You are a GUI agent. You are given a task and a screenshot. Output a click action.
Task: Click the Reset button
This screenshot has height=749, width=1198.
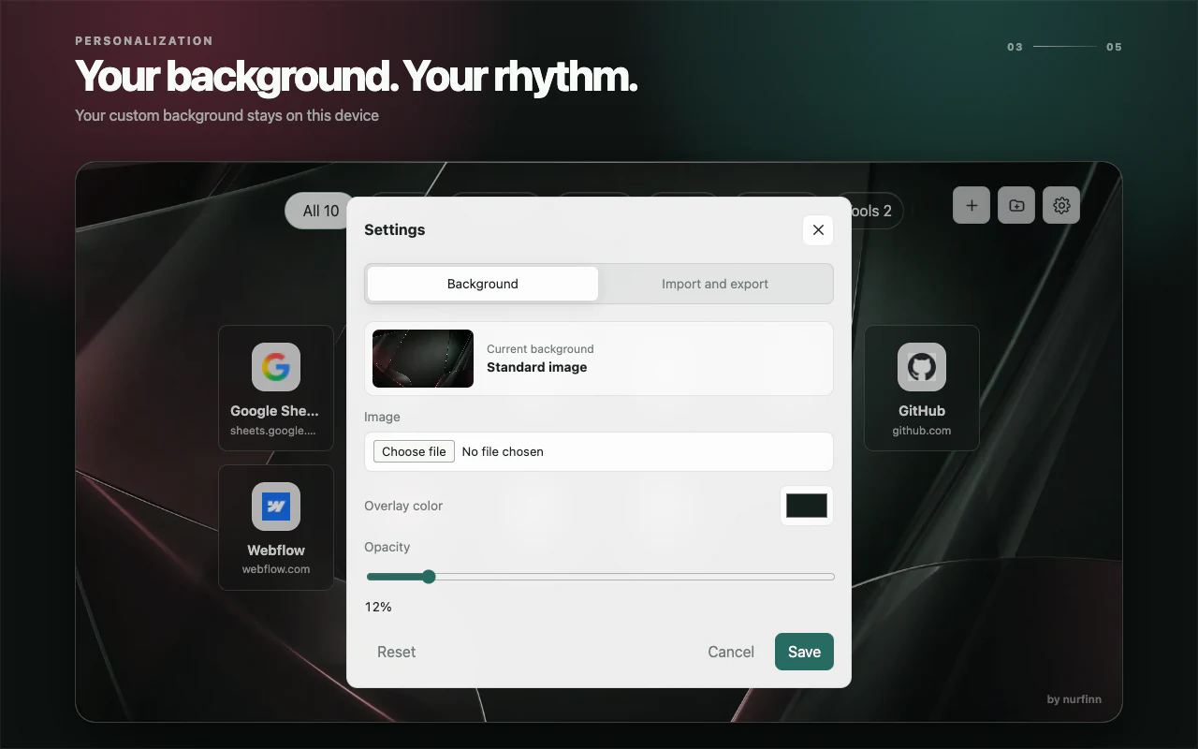396,652
